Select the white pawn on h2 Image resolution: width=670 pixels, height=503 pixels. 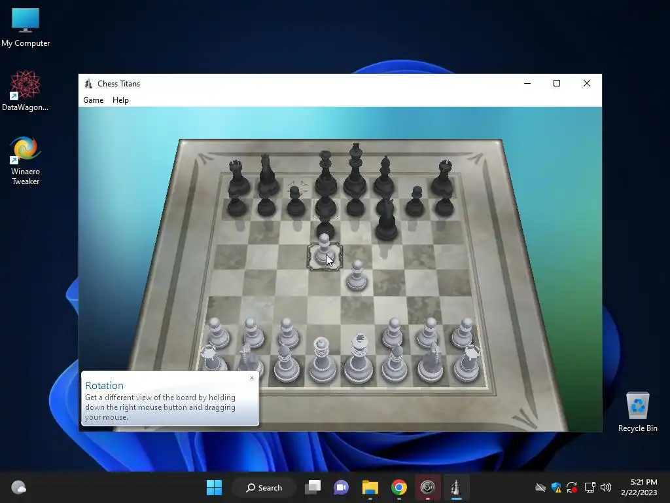[463, 332]
